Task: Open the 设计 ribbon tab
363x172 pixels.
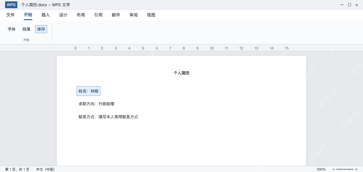Action: [x=63, y=15]
